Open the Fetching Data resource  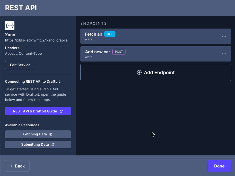point(38,134)
